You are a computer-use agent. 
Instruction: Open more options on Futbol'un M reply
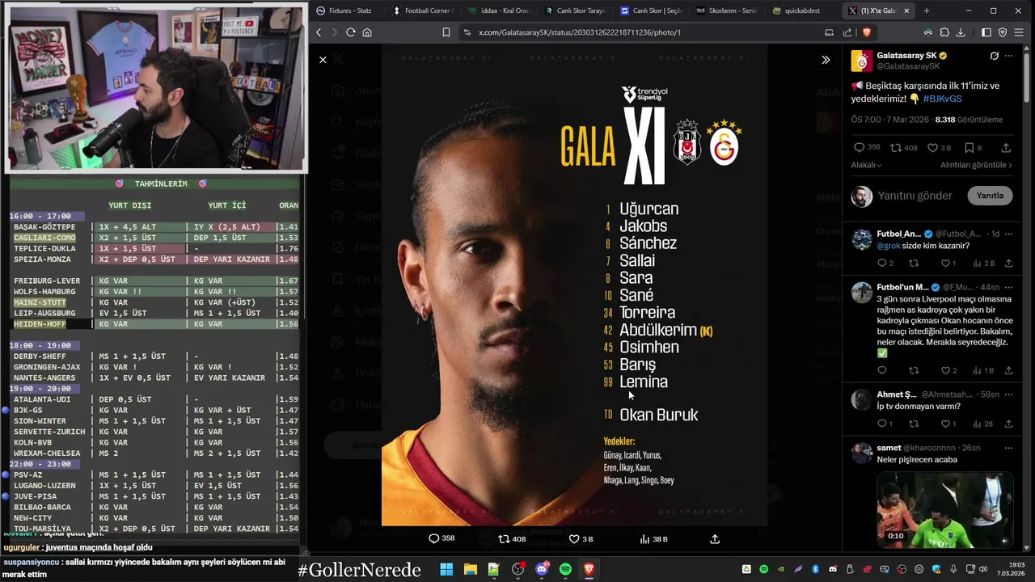pos(1008,287)
